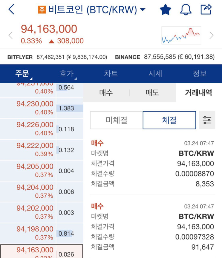Go to previous coin with left chevron
The width and height of the screenshot is (222, 258).
pyautogui.click(x=10, y=35)
